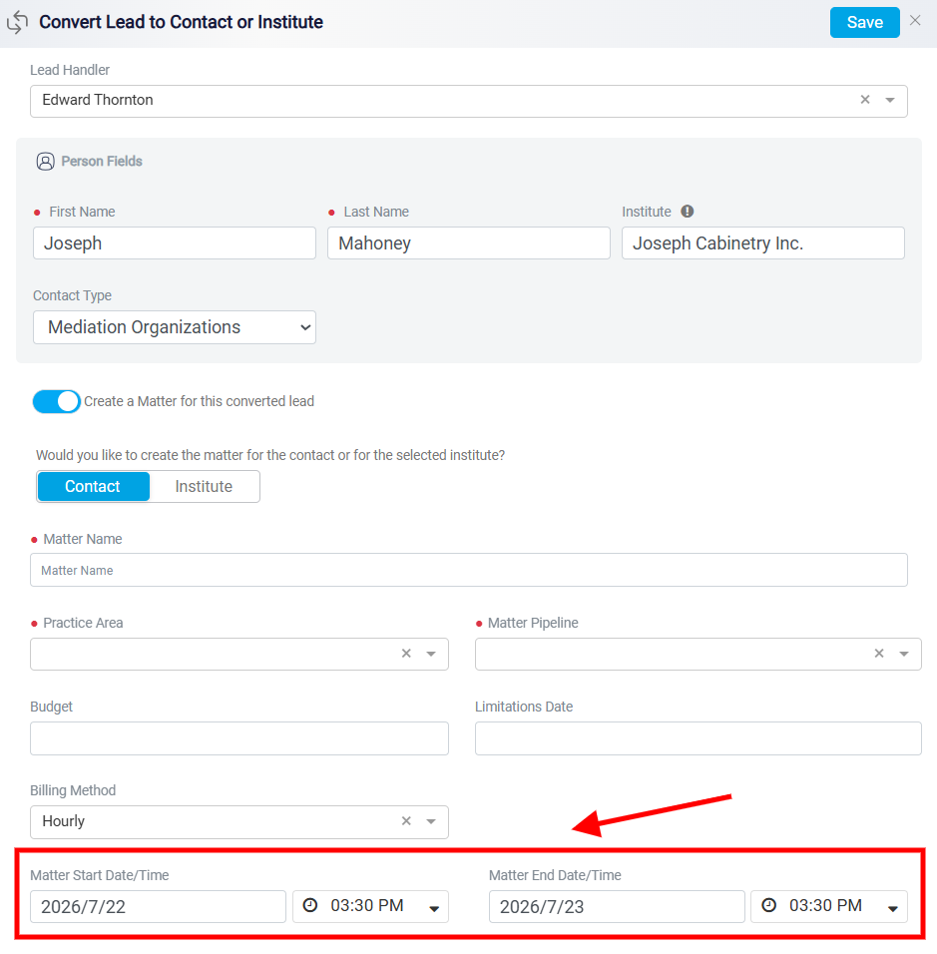Select the Institute option for matter
937x954 pixels.
tap(204, 486)
